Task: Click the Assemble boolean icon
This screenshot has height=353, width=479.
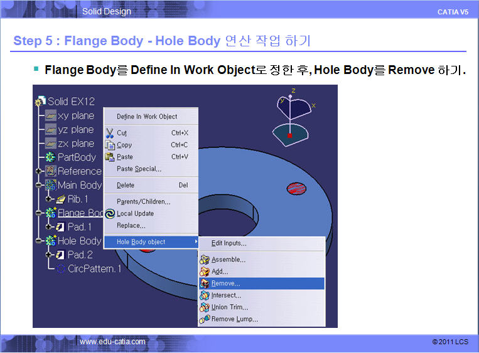Action: coord(205,260)
